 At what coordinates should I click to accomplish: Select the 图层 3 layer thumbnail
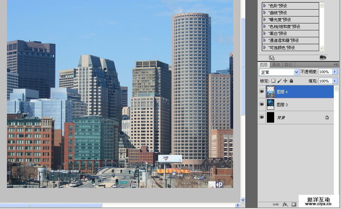(x=270, y=104)
